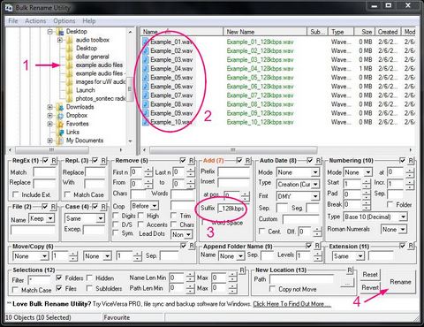Open the Options menu
Viewport: 424px width, 327px height.
coord(64,21)
